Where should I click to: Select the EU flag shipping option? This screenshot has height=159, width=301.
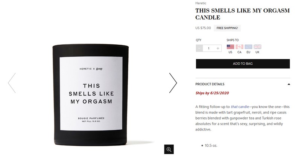point(248,47)
